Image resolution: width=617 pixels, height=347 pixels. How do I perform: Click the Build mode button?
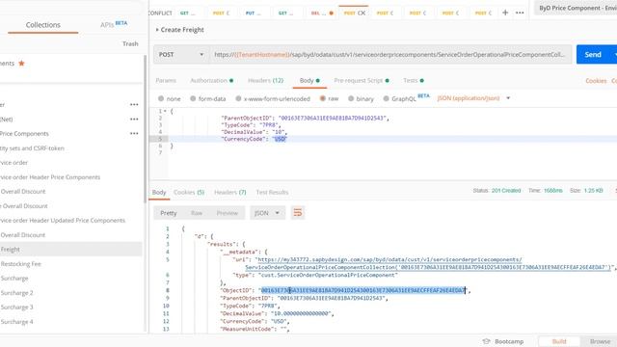click(x=559, y=341)
